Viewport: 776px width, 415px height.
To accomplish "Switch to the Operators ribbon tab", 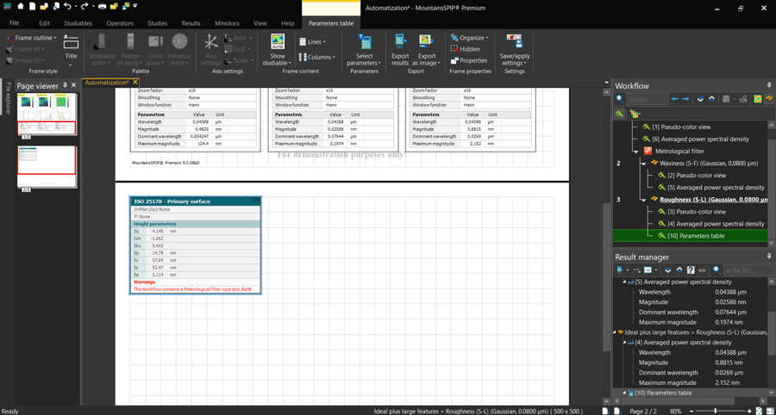I will pyautogui.click(x=120, y=23).
